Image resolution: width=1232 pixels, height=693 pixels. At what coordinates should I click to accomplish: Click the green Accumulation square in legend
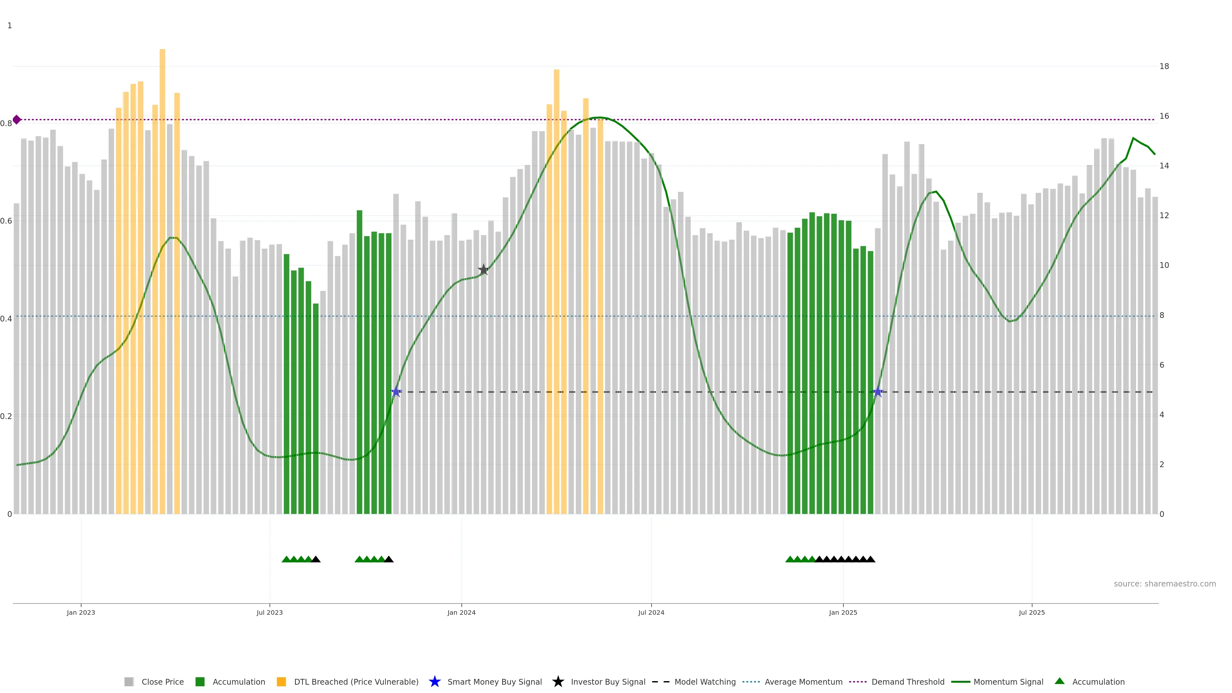200,681
